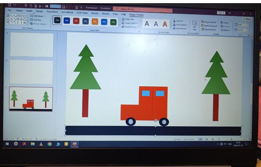261x167 pixels.
Task: Click the Save icon in title bar
Action: click(x=10, y=5)
